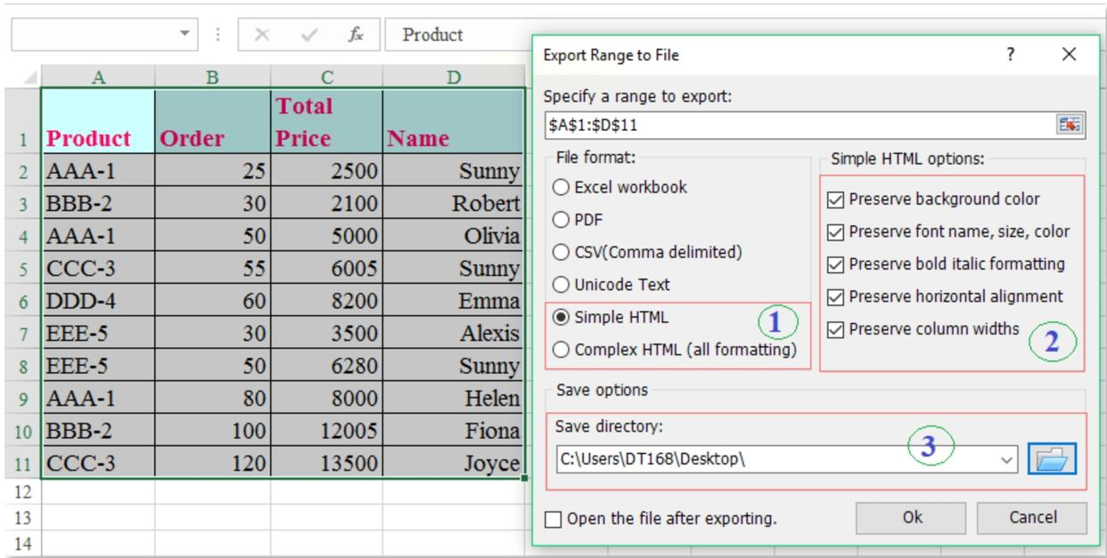1107x558 pixels.
Task: Disable Preserve horizontal alignment
Action: [945, 296]
